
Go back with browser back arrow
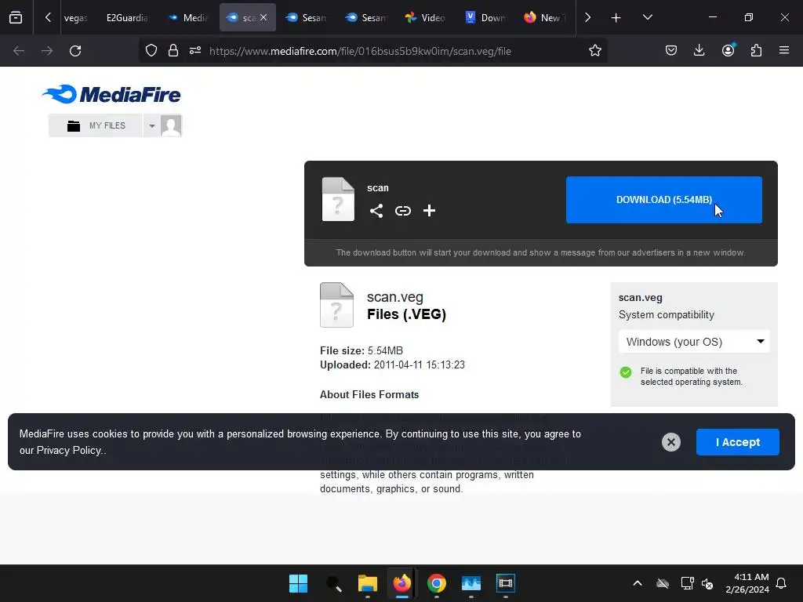19,51
